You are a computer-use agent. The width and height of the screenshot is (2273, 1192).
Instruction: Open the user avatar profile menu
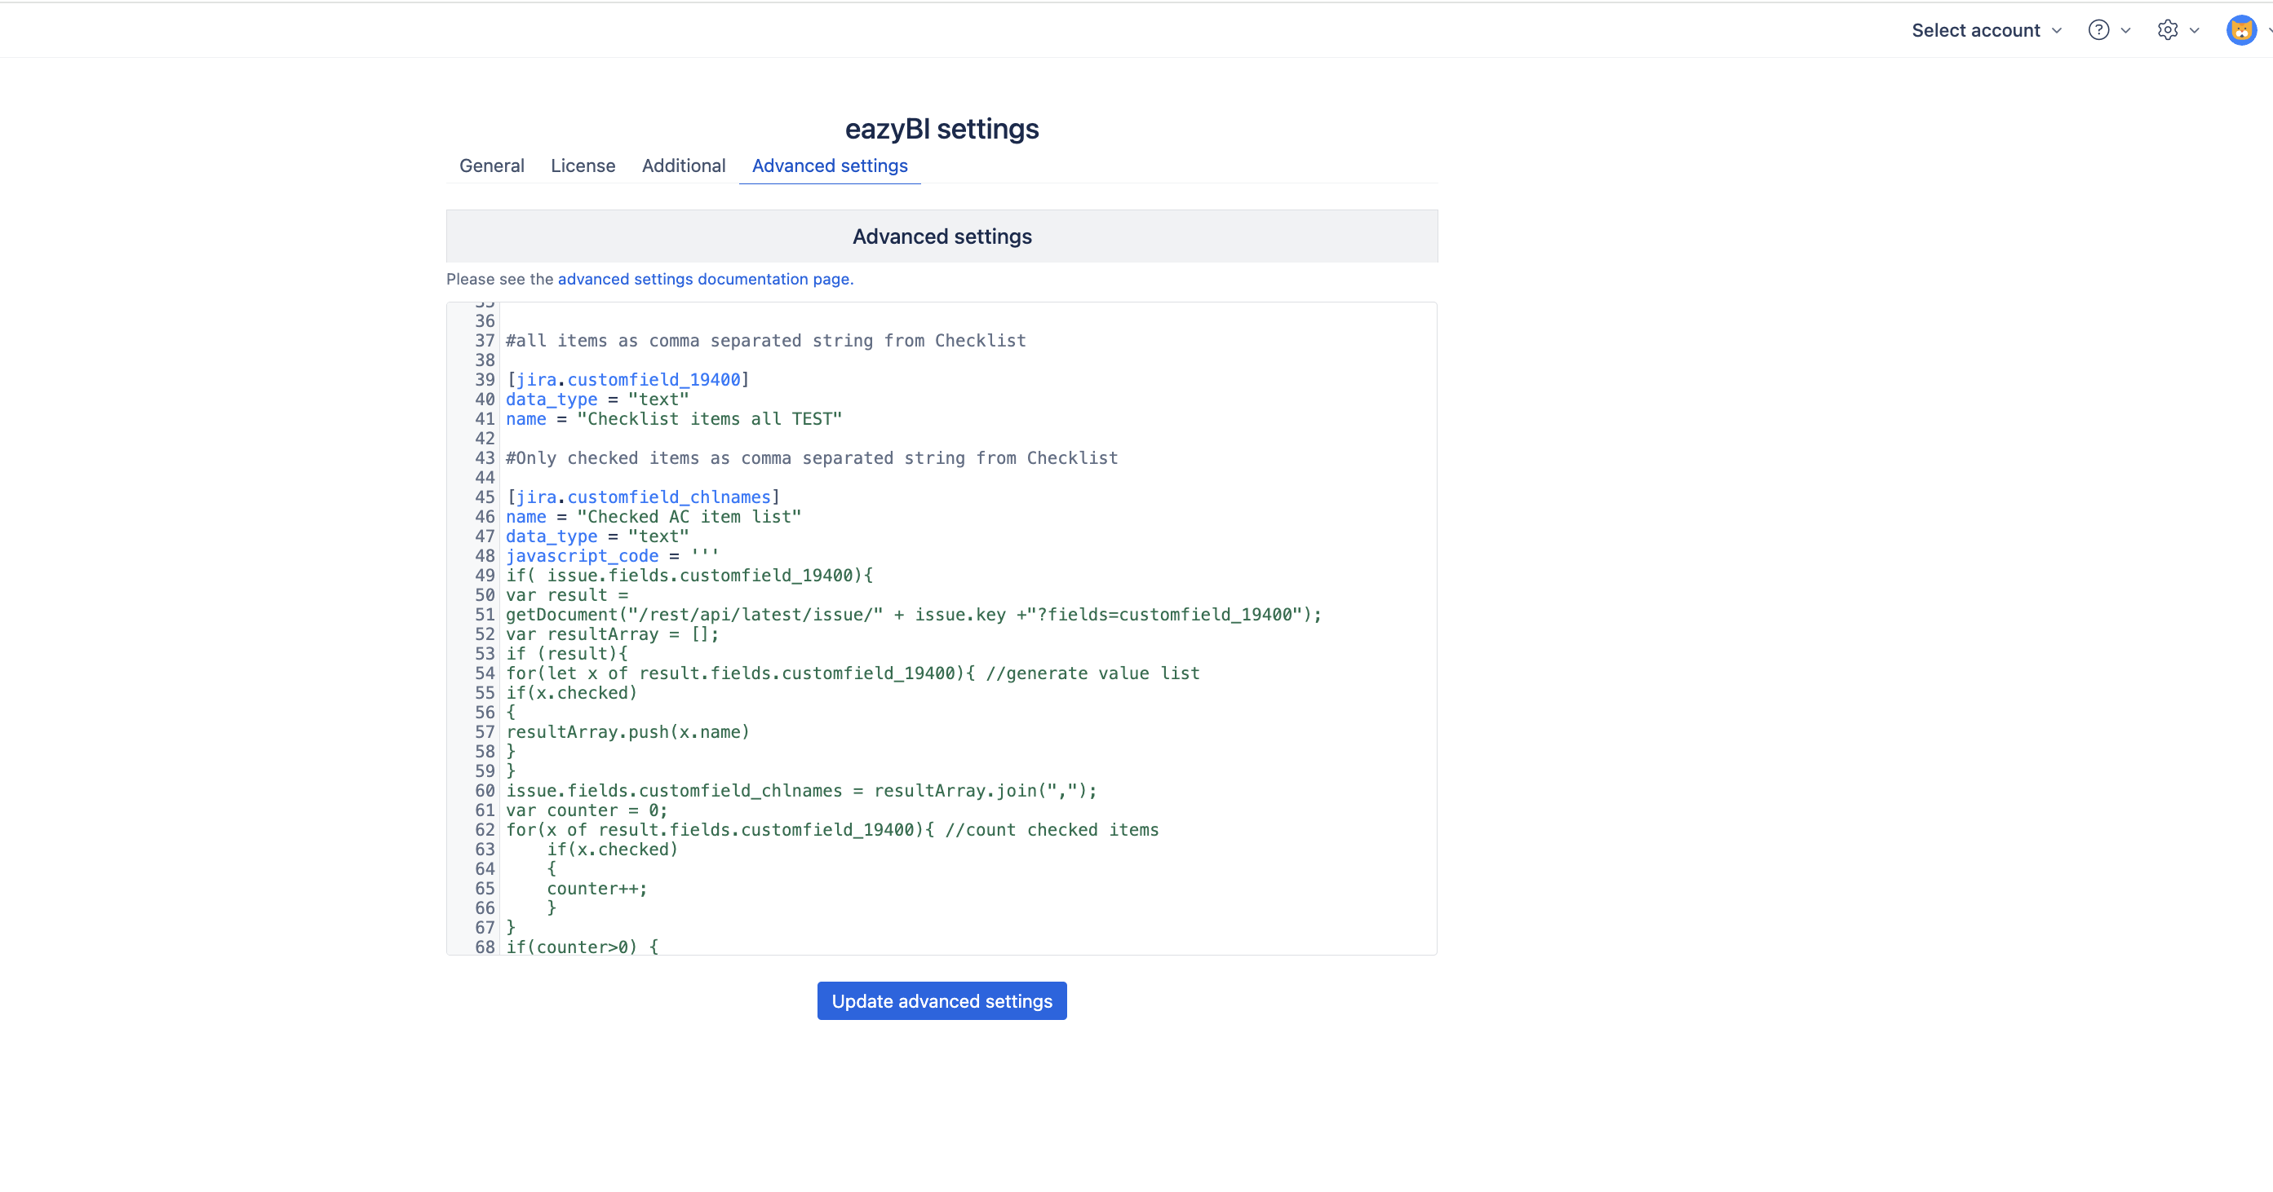[2240, 30]
